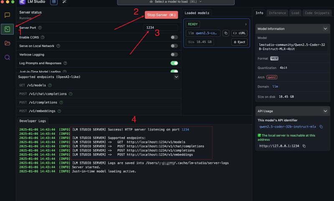Toggle Just-in-Time Model Loading switch

(174, 71)
